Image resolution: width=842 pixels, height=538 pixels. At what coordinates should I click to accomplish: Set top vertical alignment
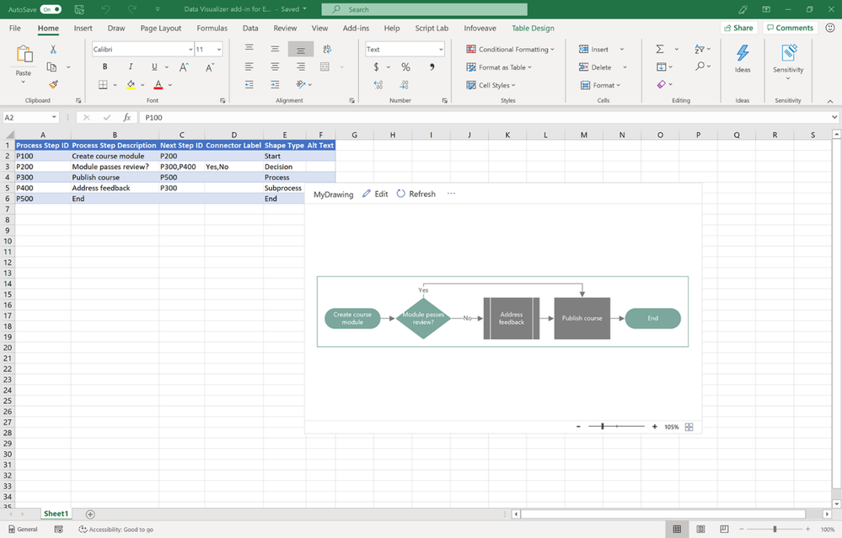[249, 48]
